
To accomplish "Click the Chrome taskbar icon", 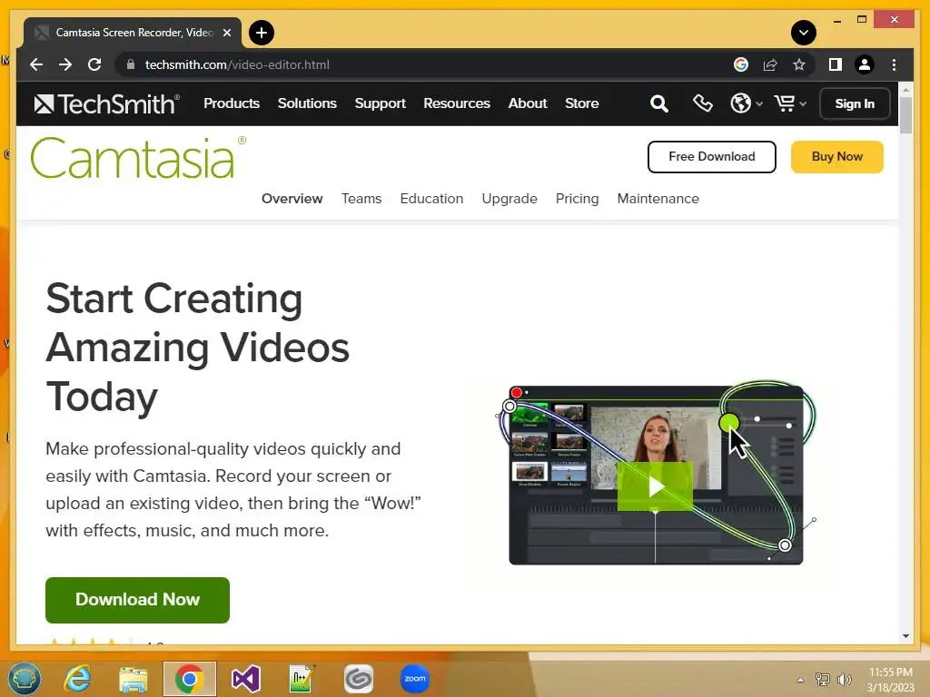I will pos(190,679).
